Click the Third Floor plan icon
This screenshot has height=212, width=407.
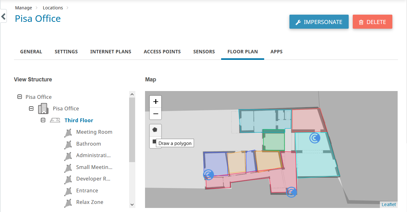pos(55,120)
